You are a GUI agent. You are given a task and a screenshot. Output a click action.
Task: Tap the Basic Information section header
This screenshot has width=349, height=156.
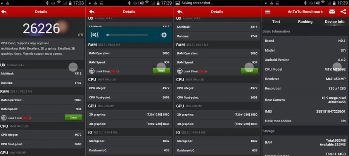pos(276,31)
